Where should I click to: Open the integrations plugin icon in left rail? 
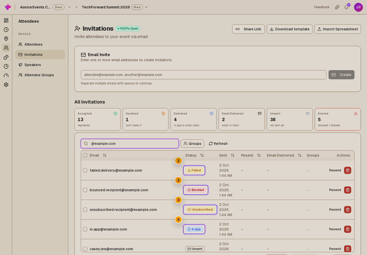pyautogui.click(x=6, y=57)
